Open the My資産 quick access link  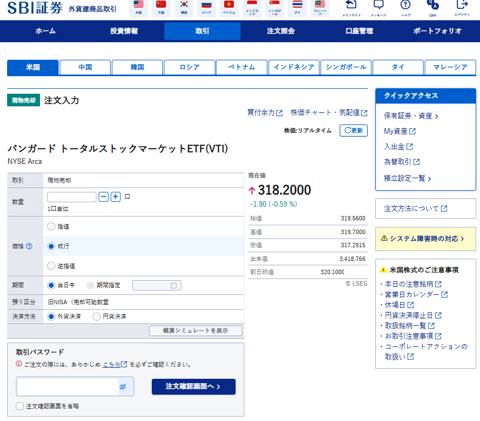pos(399,132)
